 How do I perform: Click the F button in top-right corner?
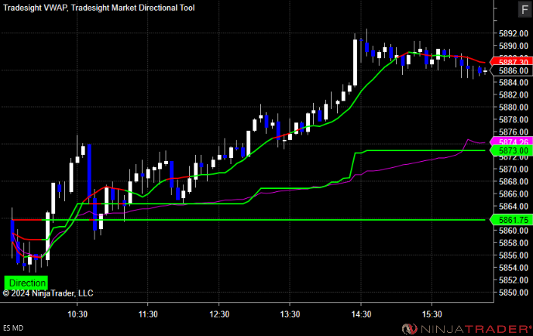(524, 9)
